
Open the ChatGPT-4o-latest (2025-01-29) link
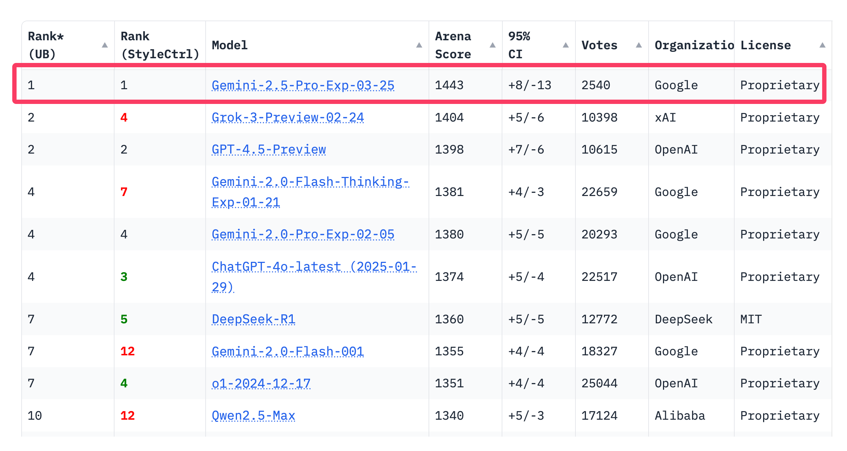[x=314, y=267]
